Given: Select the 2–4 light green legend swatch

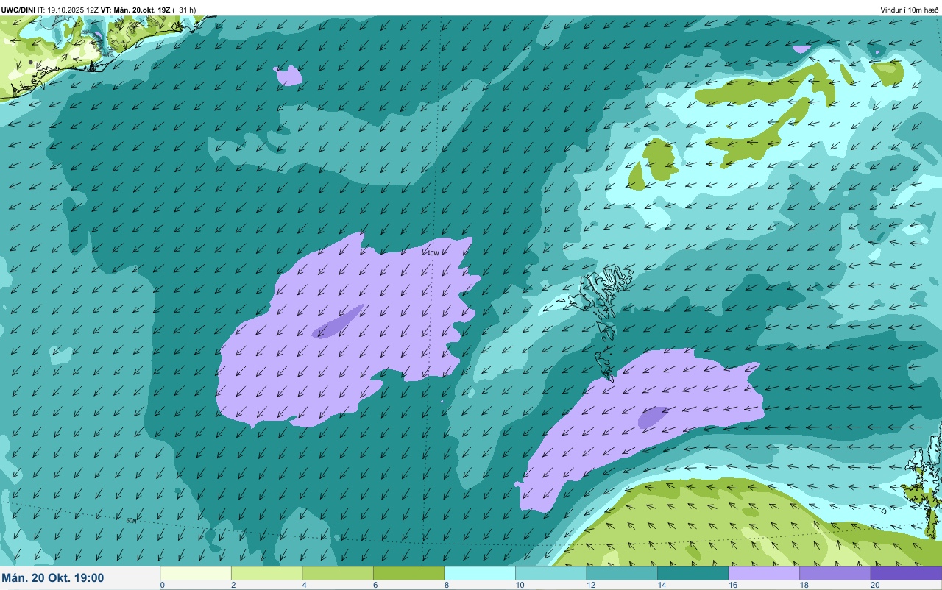Looking at the screenshot, I should tap(266, 573).
